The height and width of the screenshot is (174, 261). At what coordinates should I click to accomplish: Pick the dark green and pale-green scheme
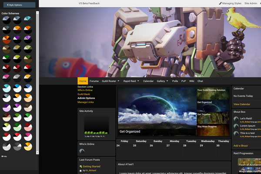point(17,127)
